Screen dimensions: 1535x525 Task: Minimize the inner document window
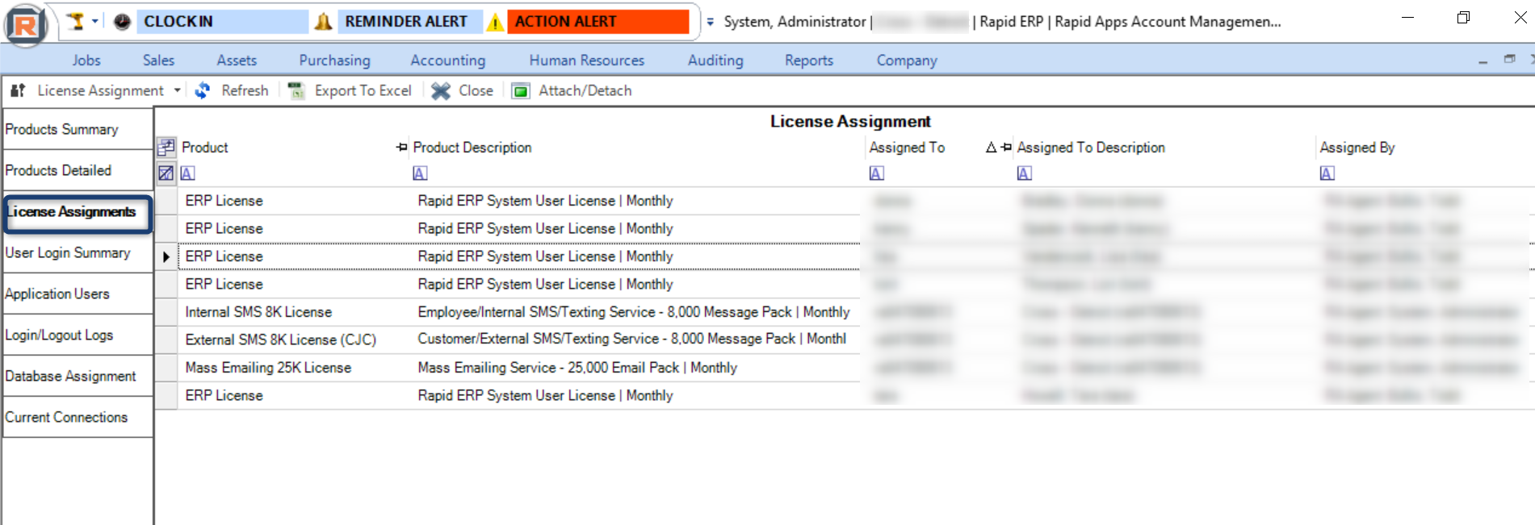(1483, 60)
